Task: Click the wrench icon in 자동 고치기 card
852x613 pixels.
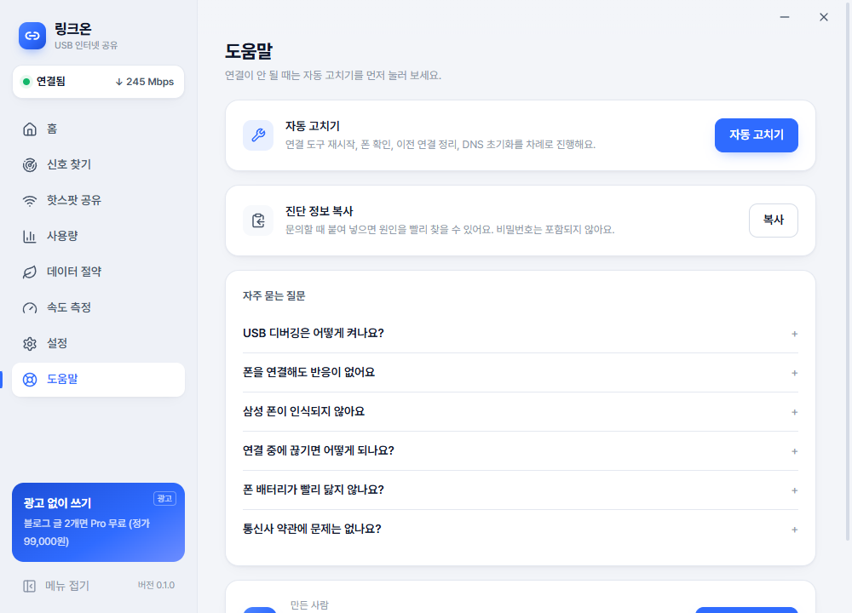Action: point(258,135)
